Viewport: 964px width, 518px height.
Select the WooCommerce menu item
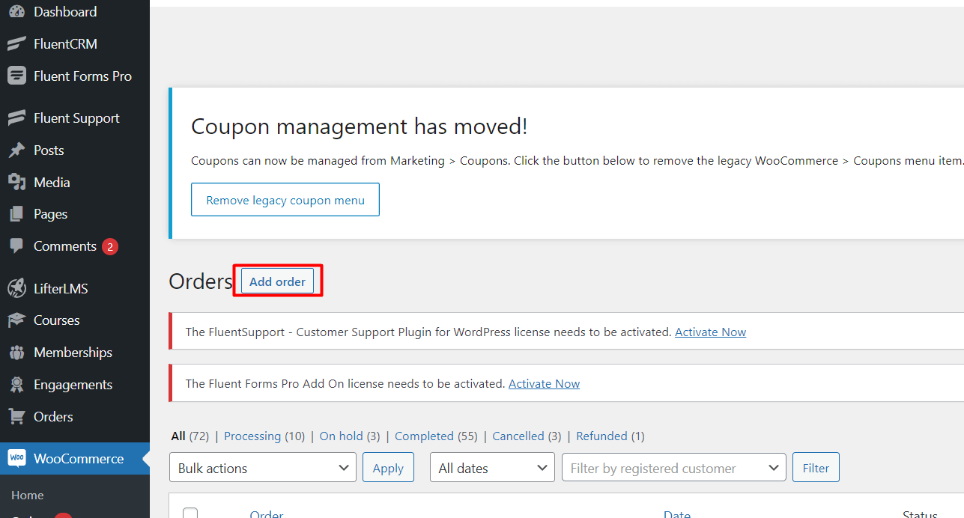coord(75,459)
